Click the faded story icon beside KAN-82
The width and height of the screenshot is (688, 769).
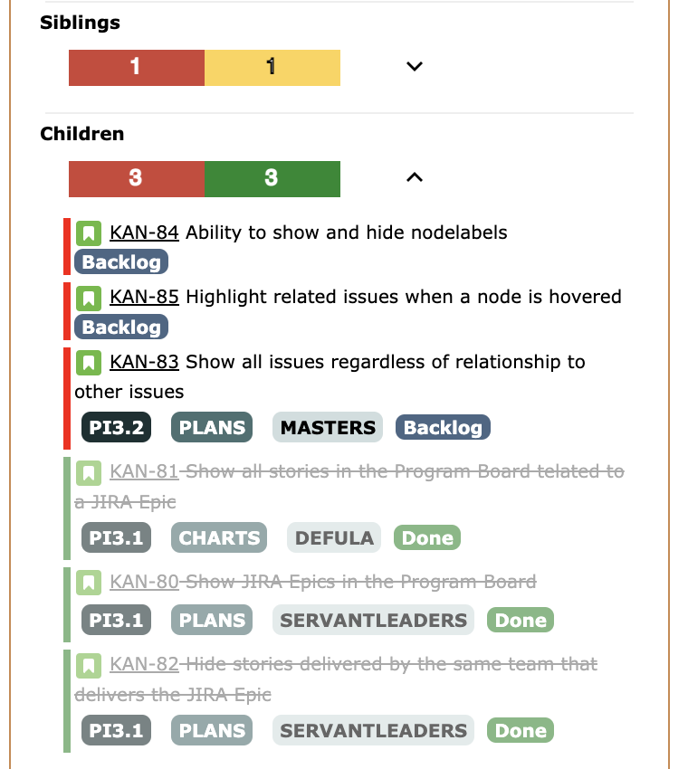point(89,666)
